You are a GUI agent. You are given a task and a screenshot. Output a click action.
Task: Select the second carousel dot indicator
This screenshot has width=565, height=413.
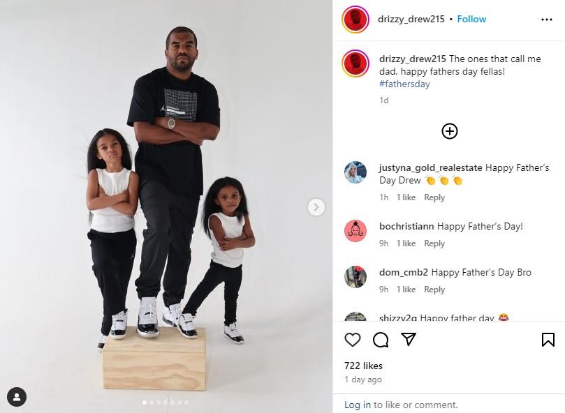point(152,403)
